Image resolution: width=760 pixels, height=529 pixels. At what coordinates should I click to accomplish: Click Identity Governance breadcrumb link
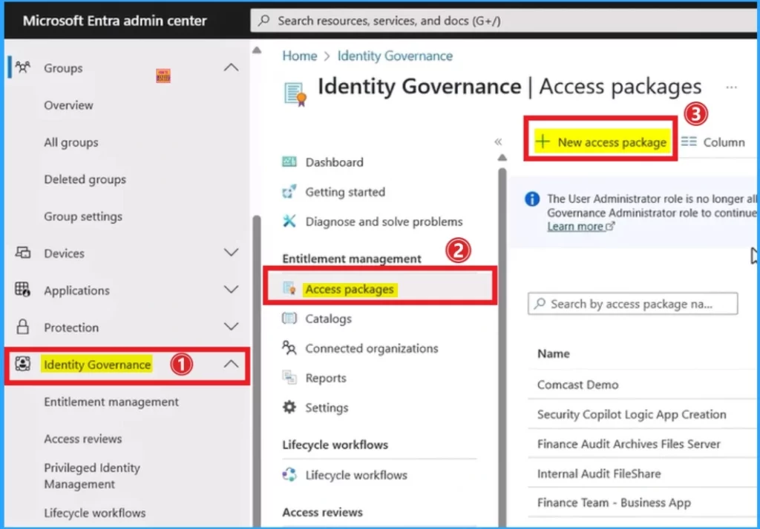coord(395,56)
